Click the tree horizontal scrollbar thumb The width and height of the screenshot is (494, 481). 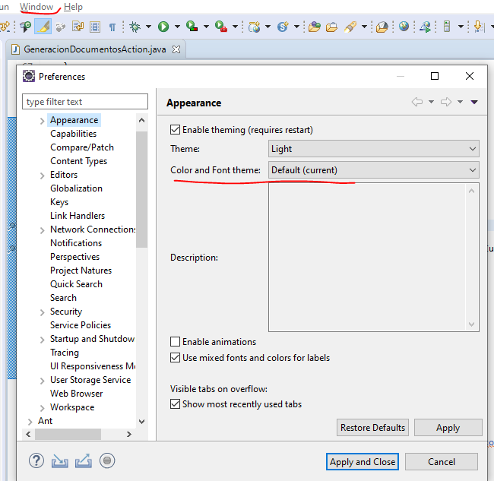(x=68, y=434)
